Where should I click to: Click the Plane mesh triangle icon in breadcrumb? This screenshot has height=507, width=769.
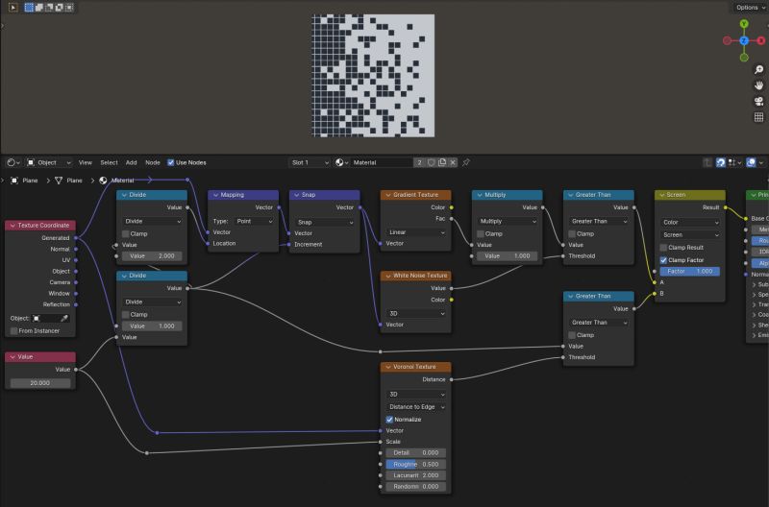(x=59, y=181)
